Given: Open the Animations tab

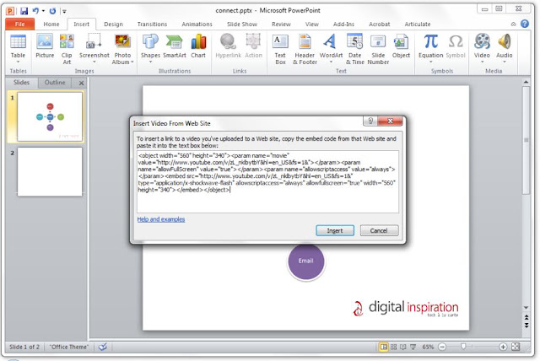Looking at the screenshot, I should (x=197, y=24).
